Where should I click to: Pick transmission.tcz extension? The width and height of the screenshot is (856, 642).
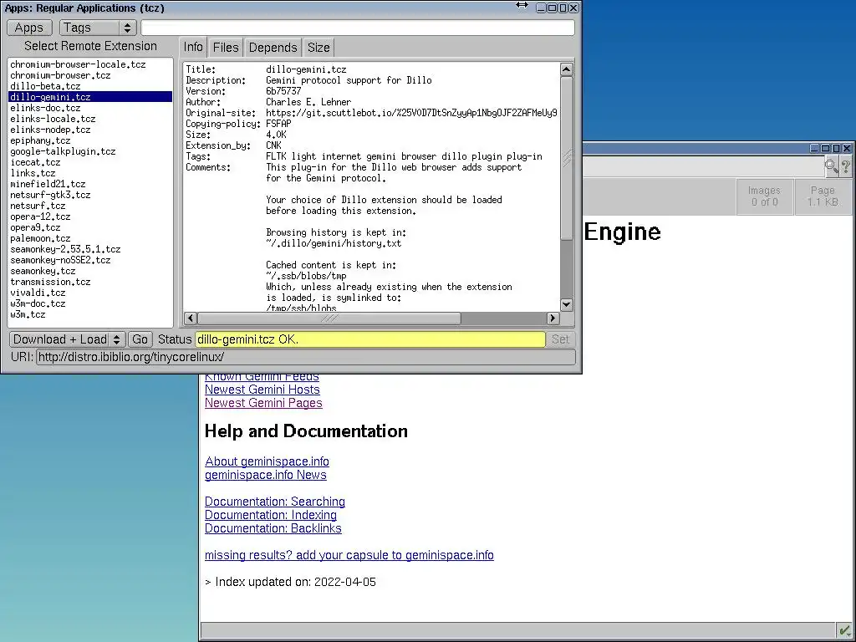(x=90, y=283)
